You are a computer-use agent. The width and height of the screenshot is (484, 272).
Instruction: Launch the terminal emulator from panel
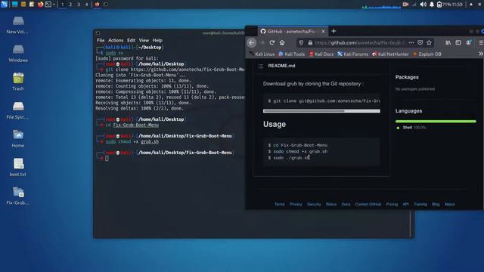tap(48, 5)
